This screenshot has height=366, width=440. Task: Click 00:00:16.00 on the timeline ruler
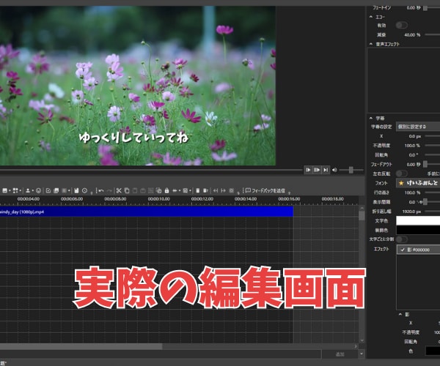[x=289, y=199]
